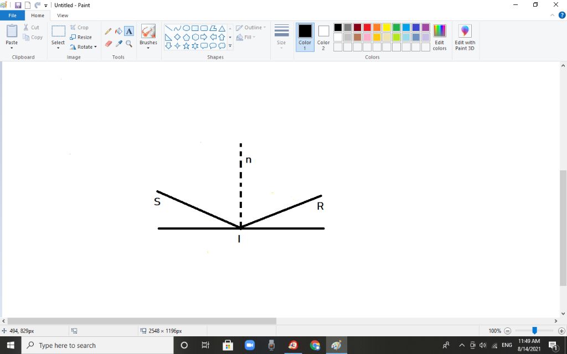Choose the Right triangle shape
The image size is (567, 354).
click(x=168, y=37)
